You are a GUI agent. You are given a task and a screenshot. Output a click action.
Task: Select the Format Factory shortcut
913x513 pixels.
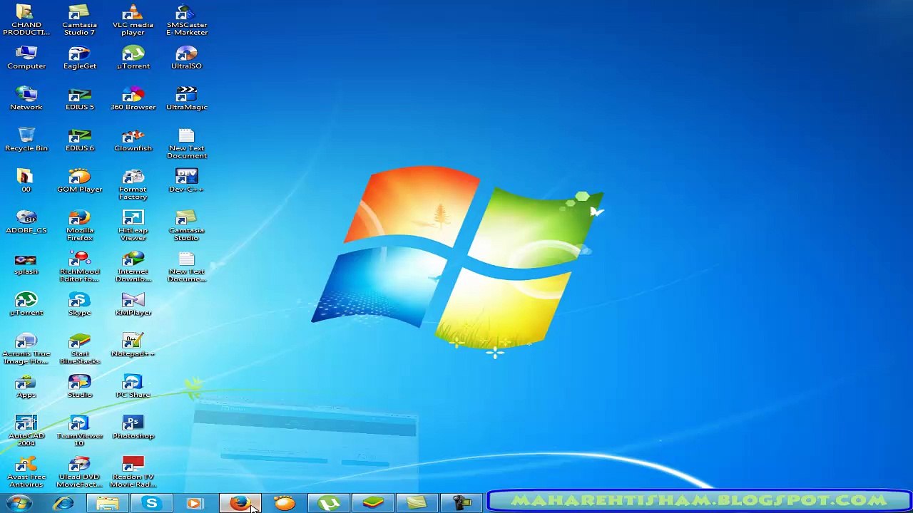click(x=133, y=185)
